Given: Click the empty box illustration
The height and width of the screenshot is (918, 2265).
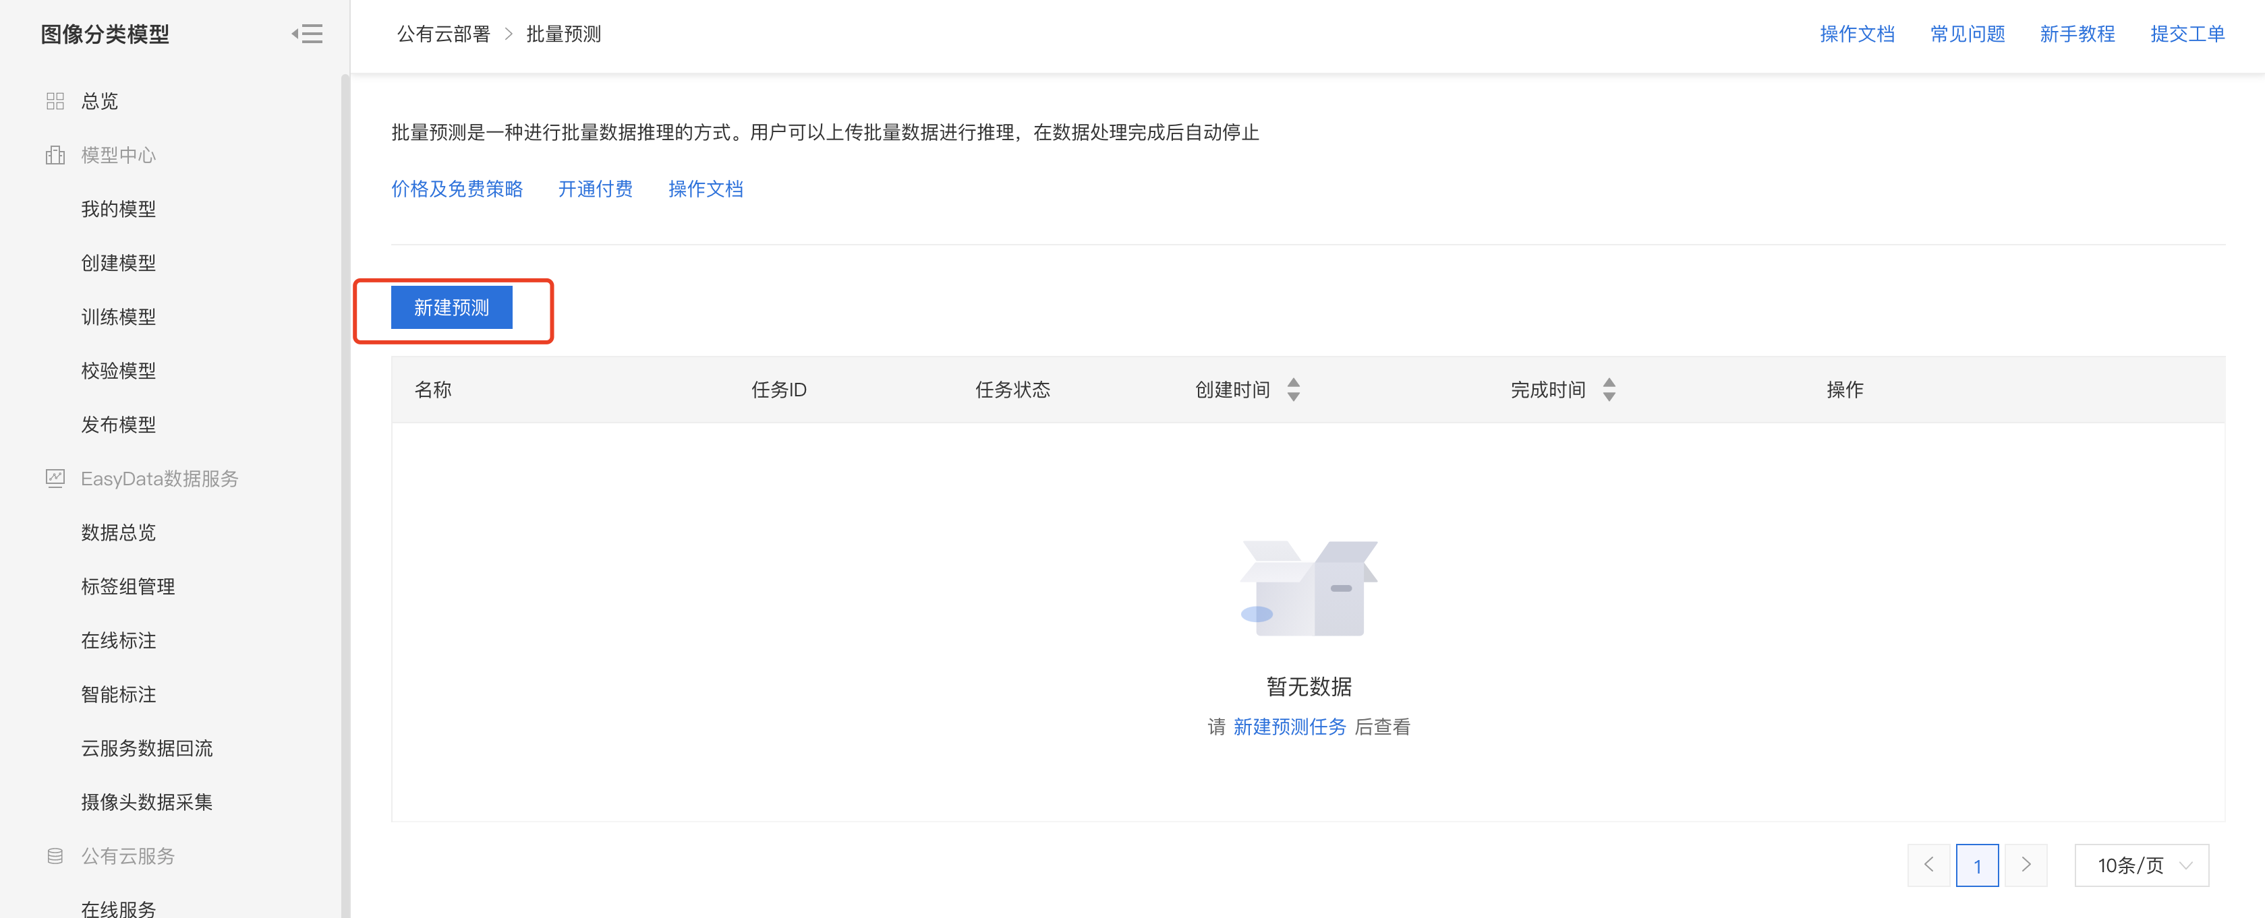Looking at the screenshot, I should tap(1309, 588).
